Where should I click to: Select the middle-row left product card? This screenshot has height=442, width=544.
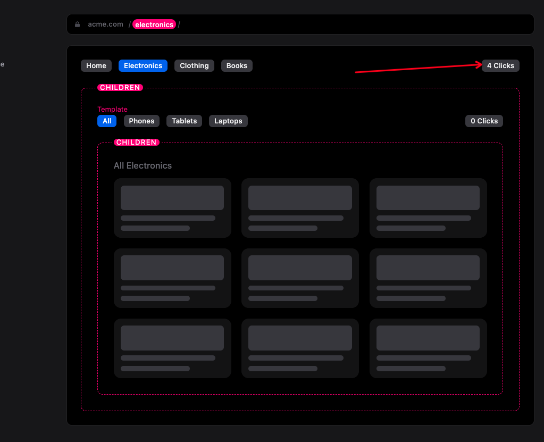click(172, 278)
